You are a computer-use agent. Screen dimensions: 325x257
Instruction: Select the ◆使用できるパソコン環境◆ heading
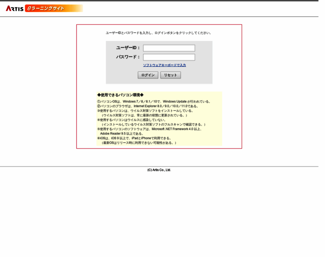[121, 95]
